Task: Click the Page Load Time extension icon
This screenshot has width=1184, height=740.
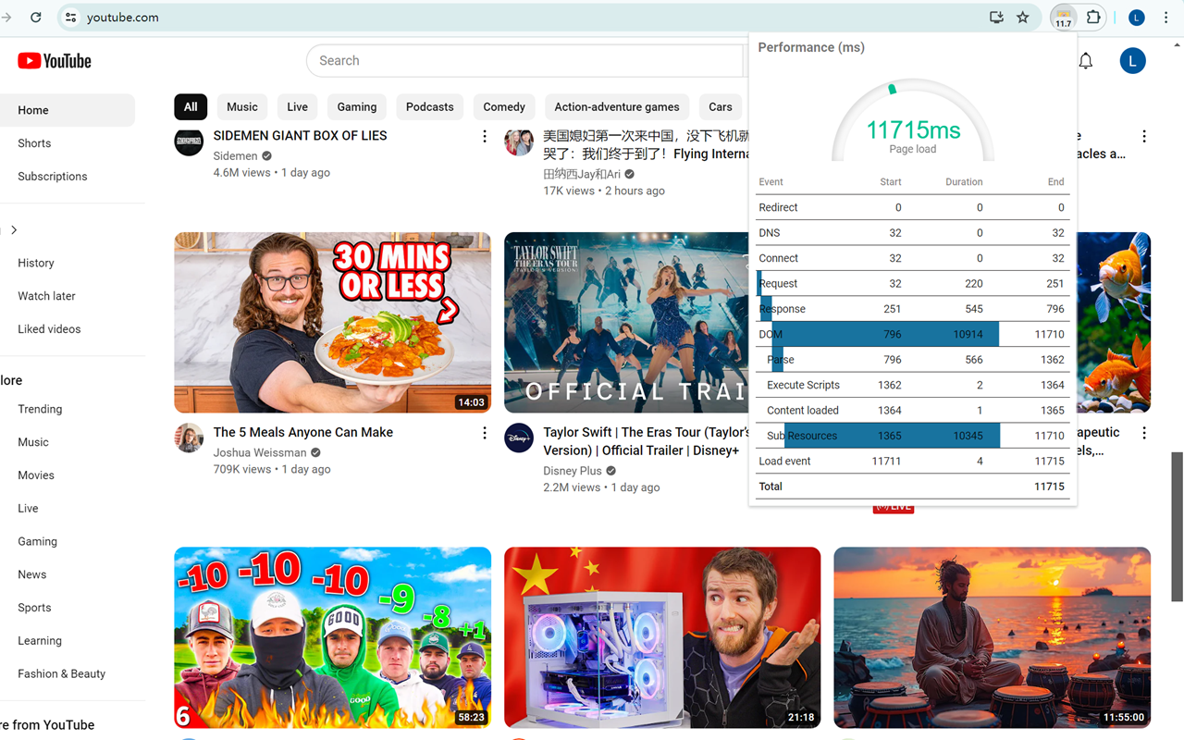Action: [x=1062, y=17]
